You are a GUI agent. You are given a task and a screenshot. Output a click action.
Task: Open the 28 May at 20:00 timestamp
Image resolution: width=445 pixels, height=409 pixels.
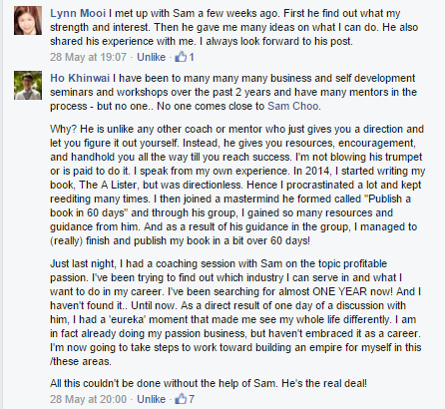coord(88,399)
